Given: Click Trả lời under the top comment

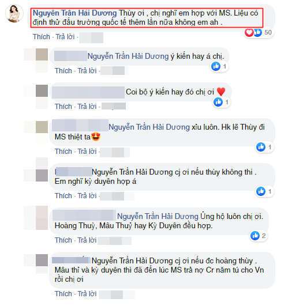Looking at the screenshot, I should click(x=65, y=37).
